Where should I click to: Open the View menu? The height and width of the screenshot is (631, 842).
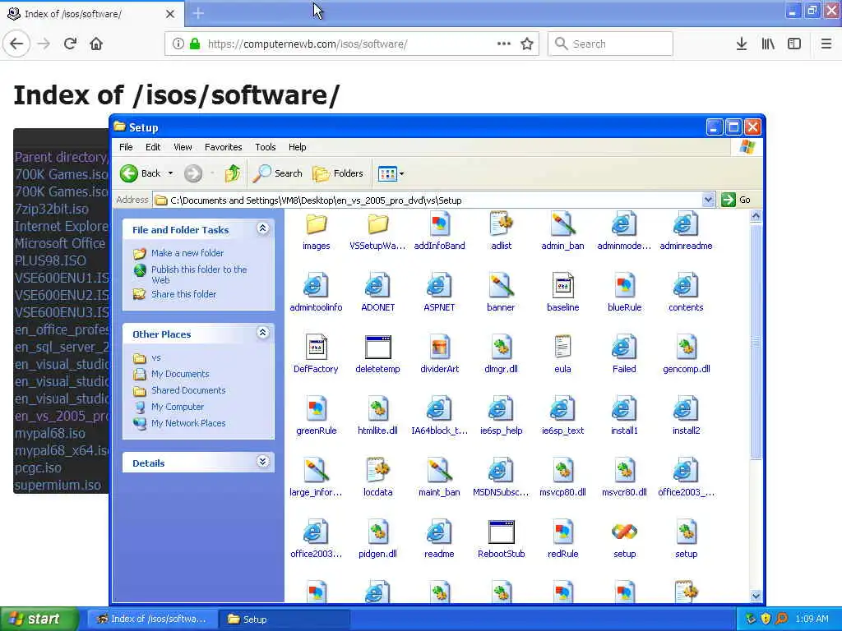pyautogui.click(x=183, y=147)
